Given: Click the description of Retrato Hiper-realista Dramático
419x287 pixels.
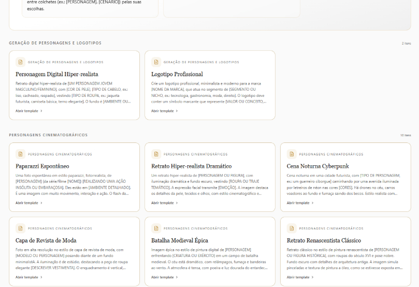Looking at the screenshot, I should (x=210, y=184).
